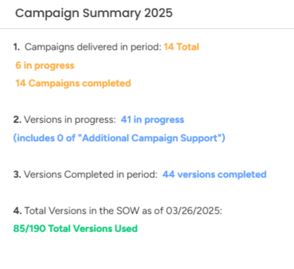Select the 14 Total orange text
294x269 pixels.
point(182,47)
